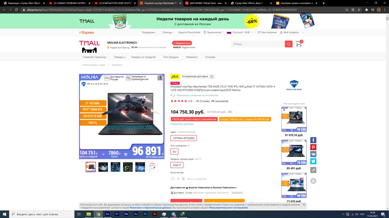The image size is (389, 218).
Task: Expand MOLNIA ELECTRONICS store info
Action: (138, 43)
